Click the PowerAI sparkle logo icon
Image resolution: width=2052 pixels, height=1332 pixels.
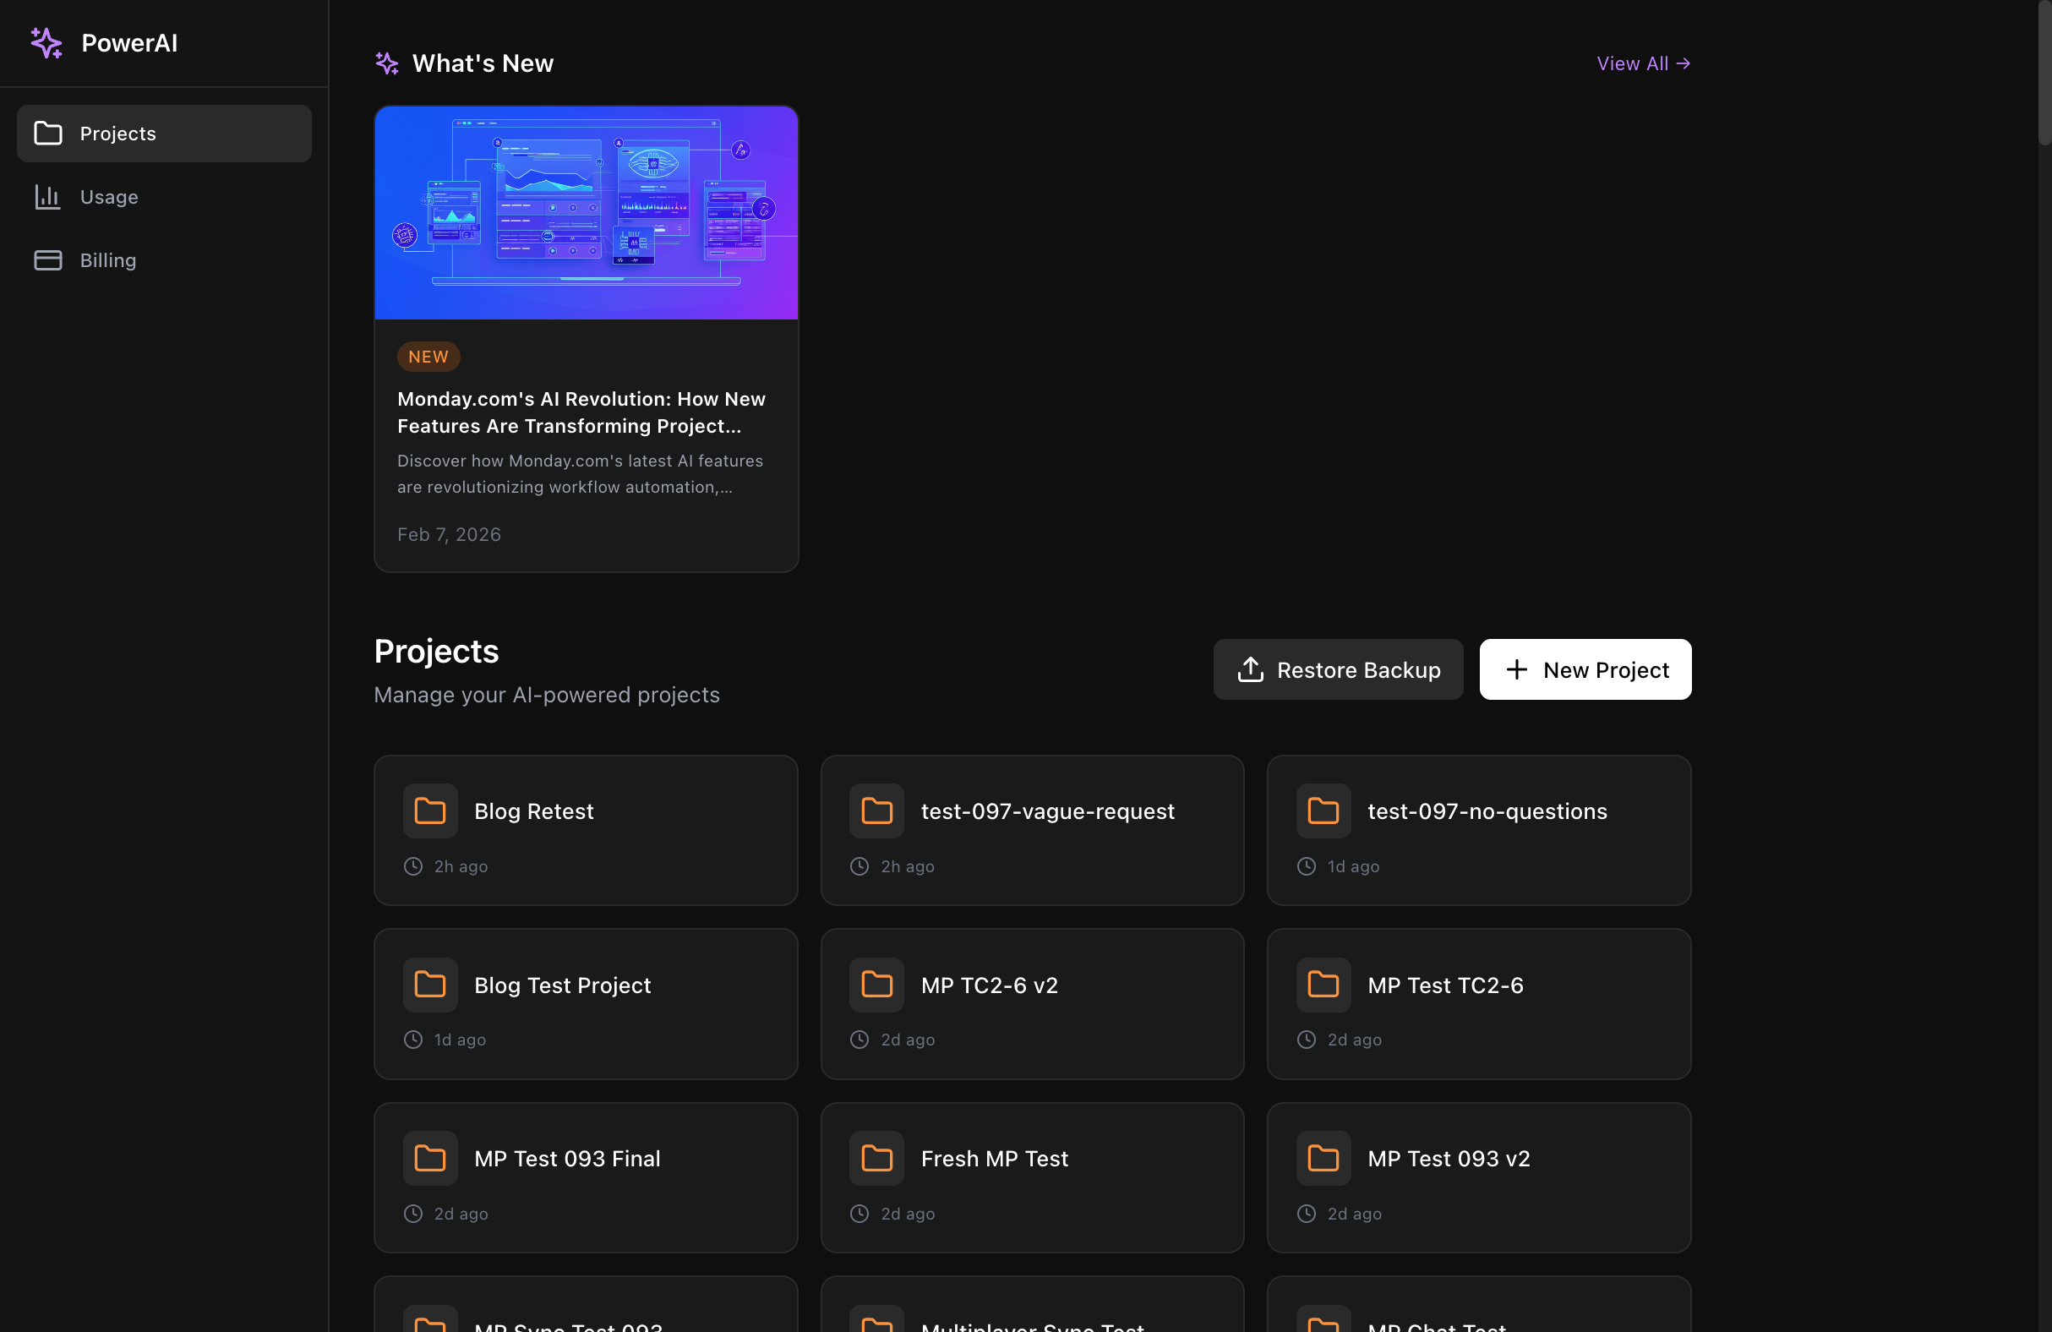46,42
